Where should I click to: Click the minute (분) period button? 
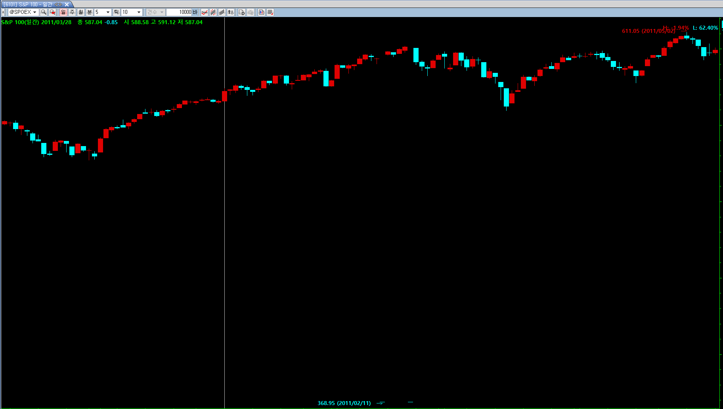90,12
